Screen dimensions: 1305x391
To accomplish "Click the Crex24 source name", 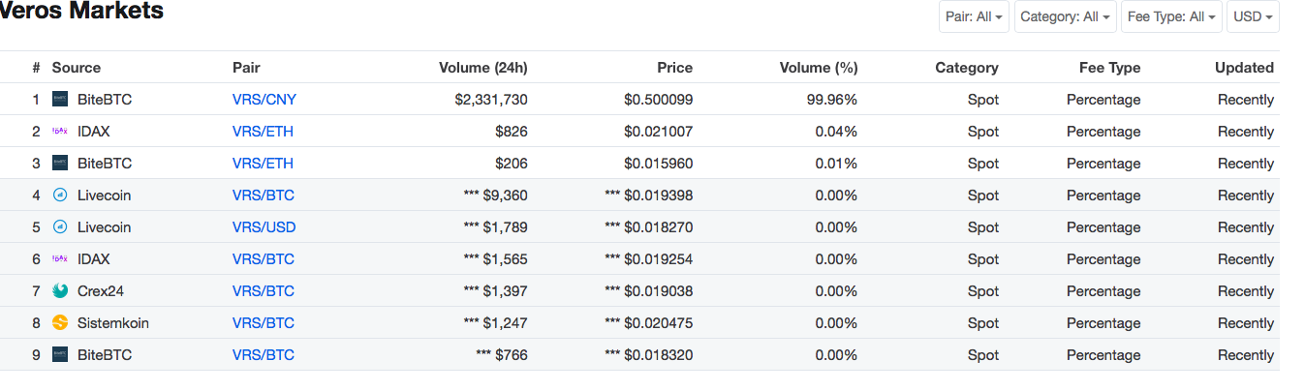I will (x=101, y=291).
